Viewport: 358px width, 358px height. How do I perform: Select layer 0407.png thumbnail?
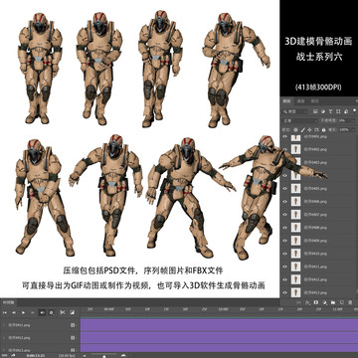pyautogui.click(x=295, y=215)
